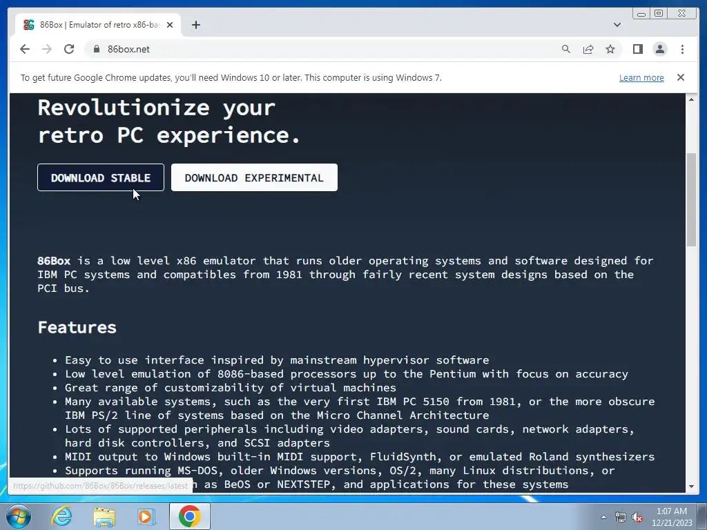Click the Chrome back arrow

[x=25, y=49]
